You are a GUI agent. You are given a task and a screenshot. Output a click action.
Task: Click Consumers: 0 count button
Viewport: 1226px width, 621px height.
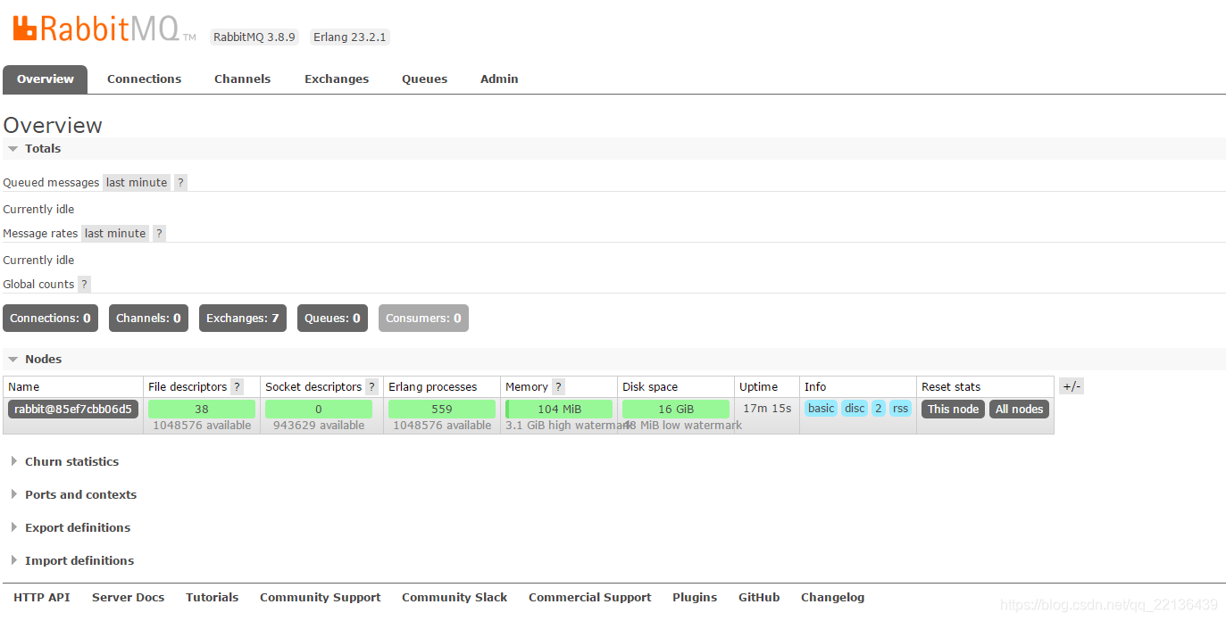(x=423, y=318)
